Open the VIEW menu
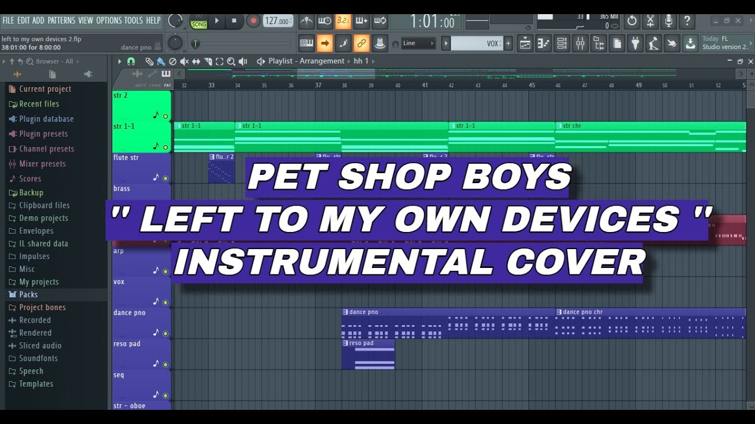 86,21
